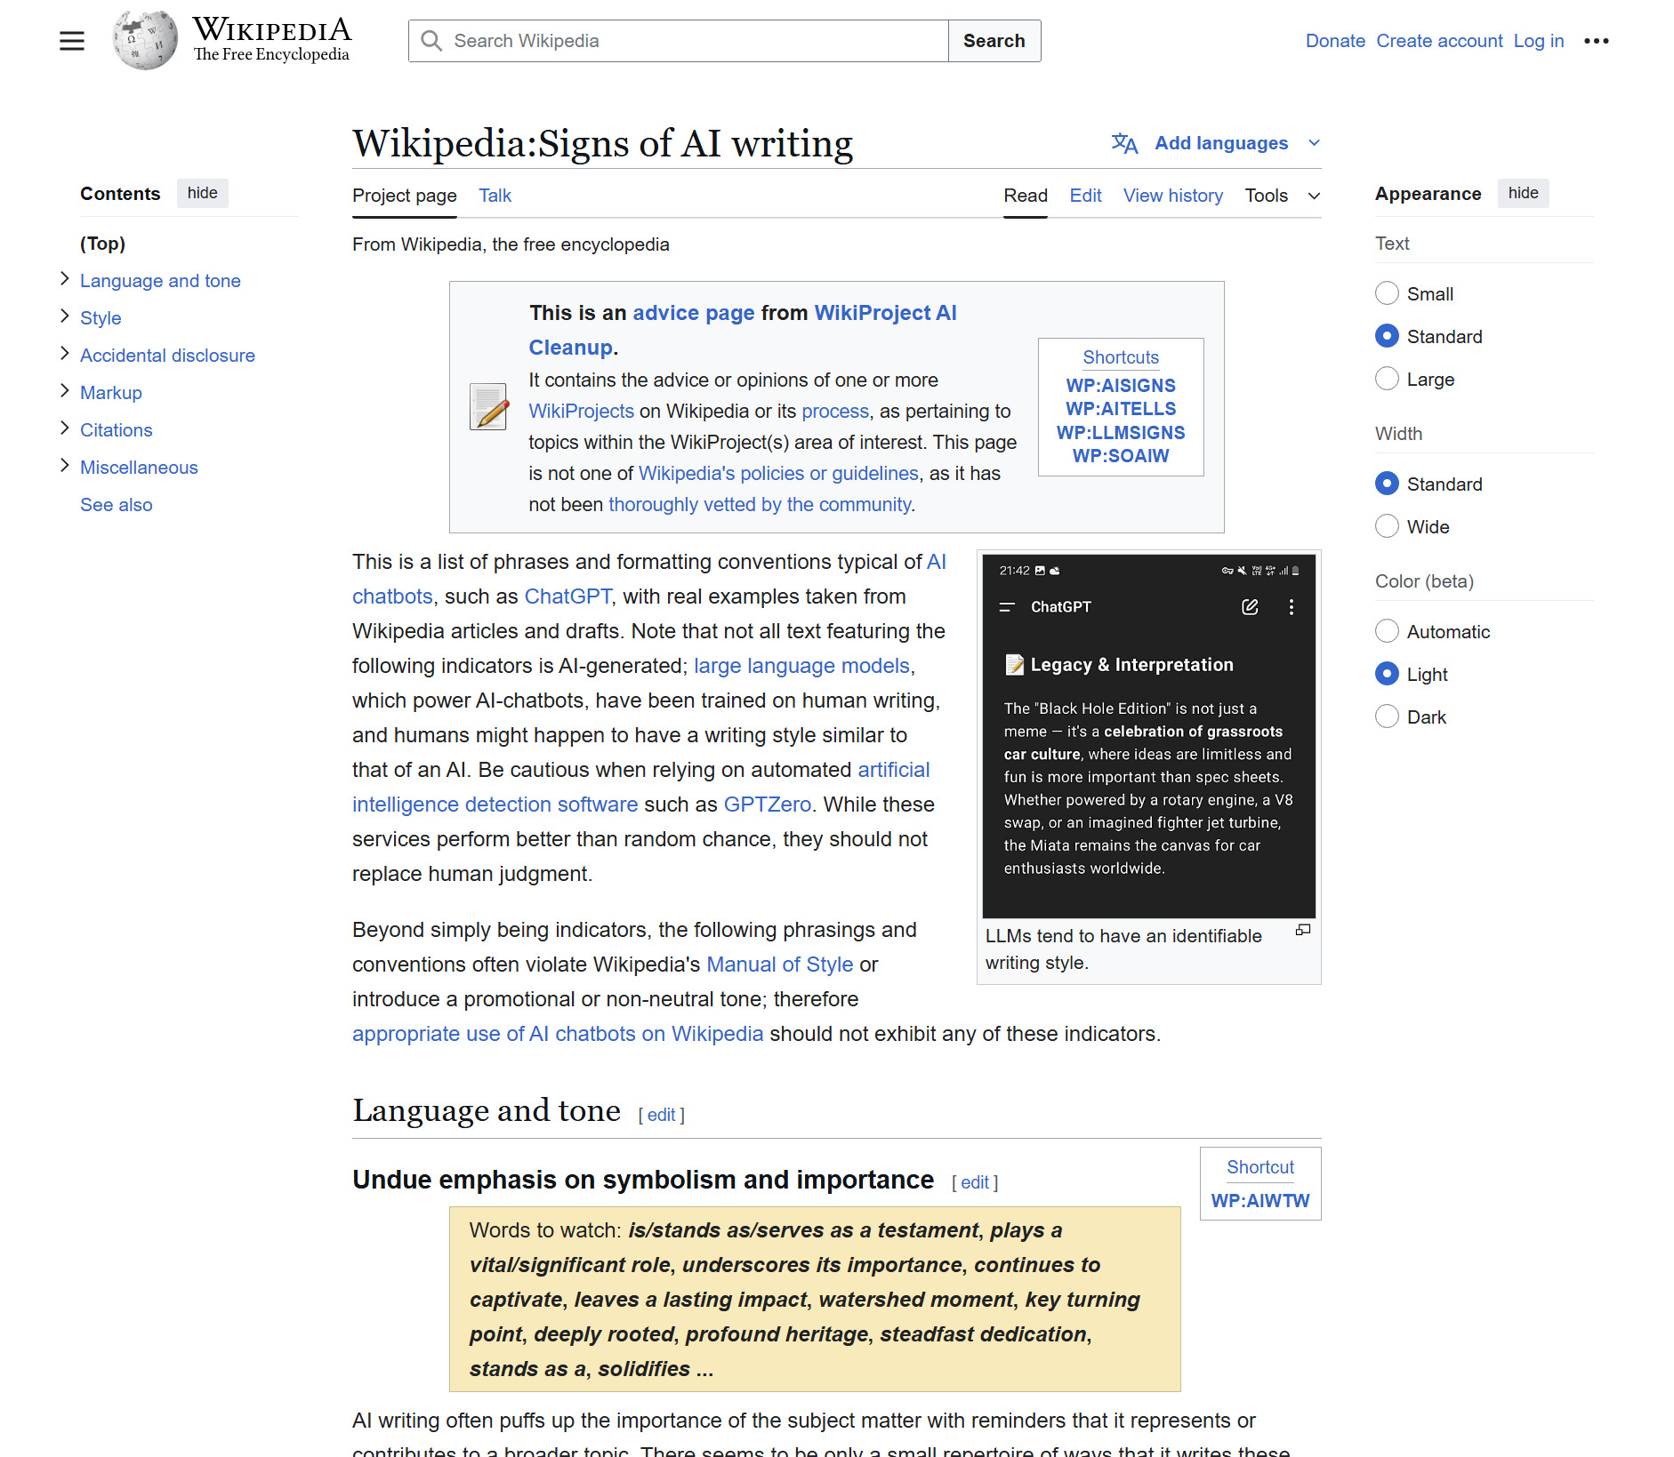Select Light color mode
Screen dimensions: 1674x1457
click(1387, 674)
